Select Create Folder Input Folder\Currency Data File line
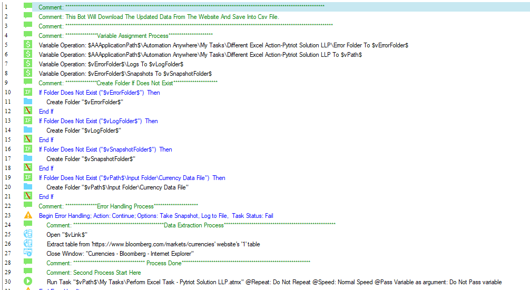Viewport: 530px width, 290px height. pyautogui.click(x=117, y=187)
